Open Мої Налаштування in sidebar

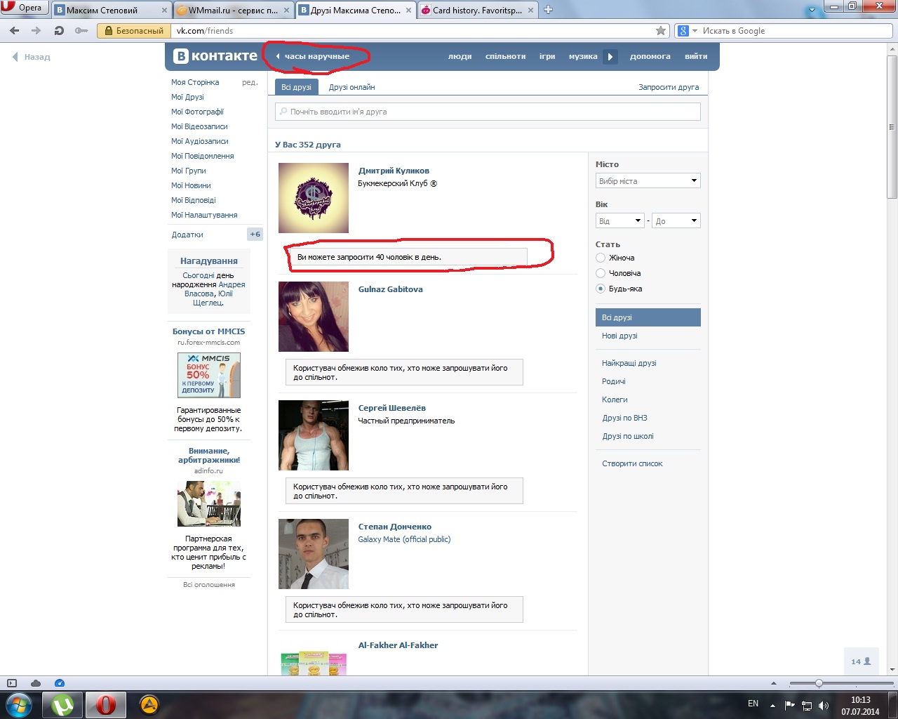(x=204, y=215)
